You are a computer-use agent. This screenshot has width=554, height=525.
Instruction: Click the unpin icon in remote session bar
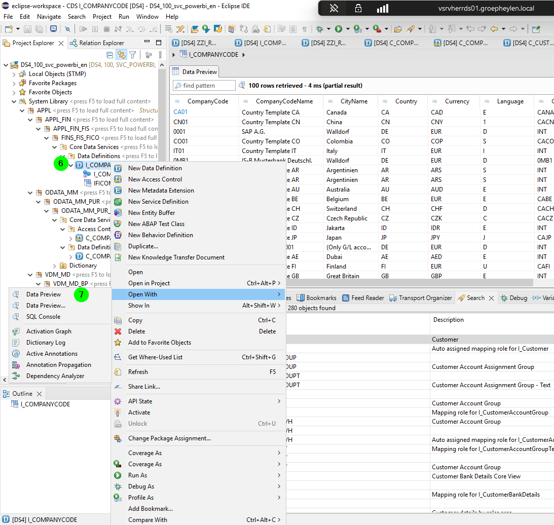334,8
